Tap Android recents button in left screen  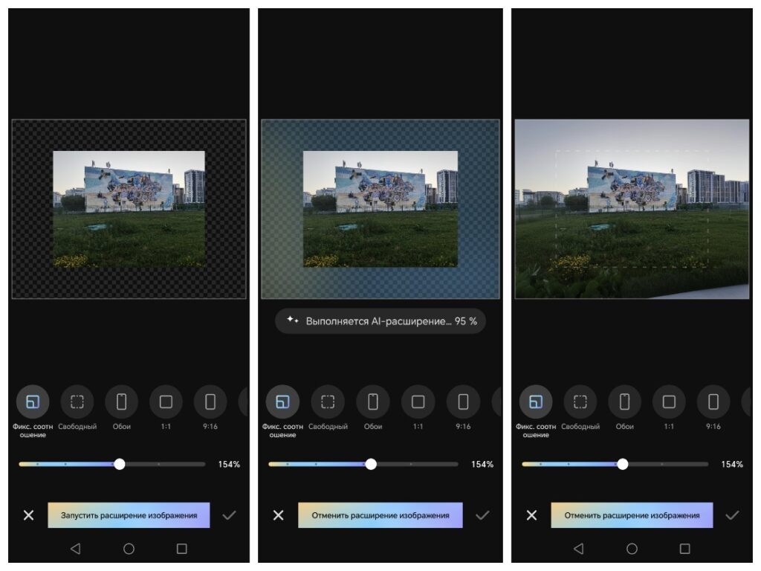click(x=182, y=549)
